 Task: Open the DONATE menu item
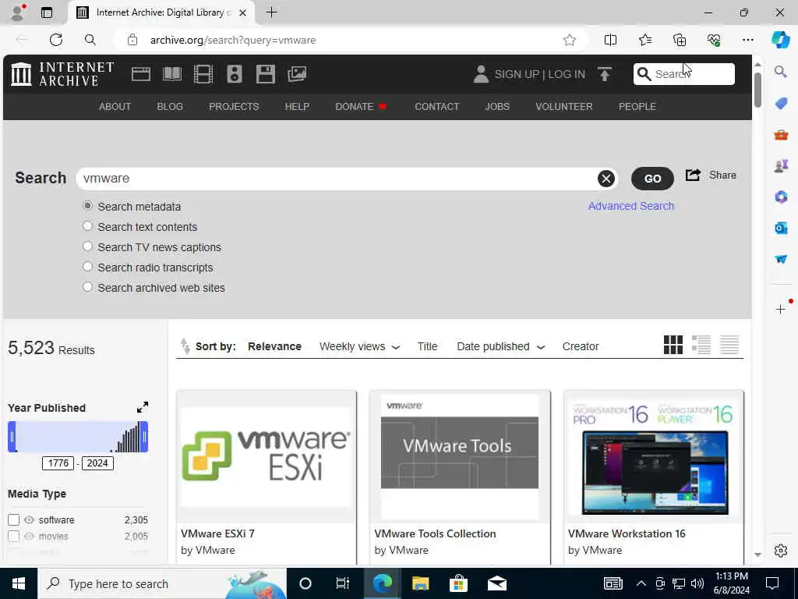click(x=361, y=106)
